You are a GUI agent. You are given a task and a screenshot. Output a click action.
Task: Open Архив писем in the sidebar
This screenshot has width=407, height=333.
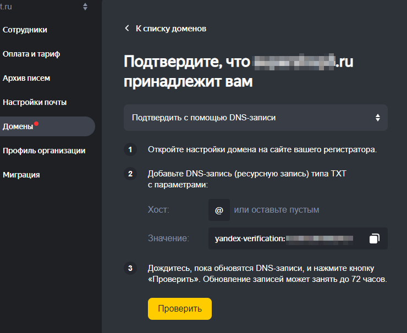point(26,78)
